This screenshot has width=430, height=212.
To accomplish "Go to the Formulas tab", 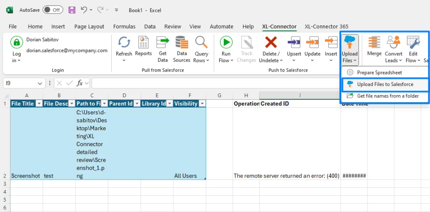I will pos(124,26).
